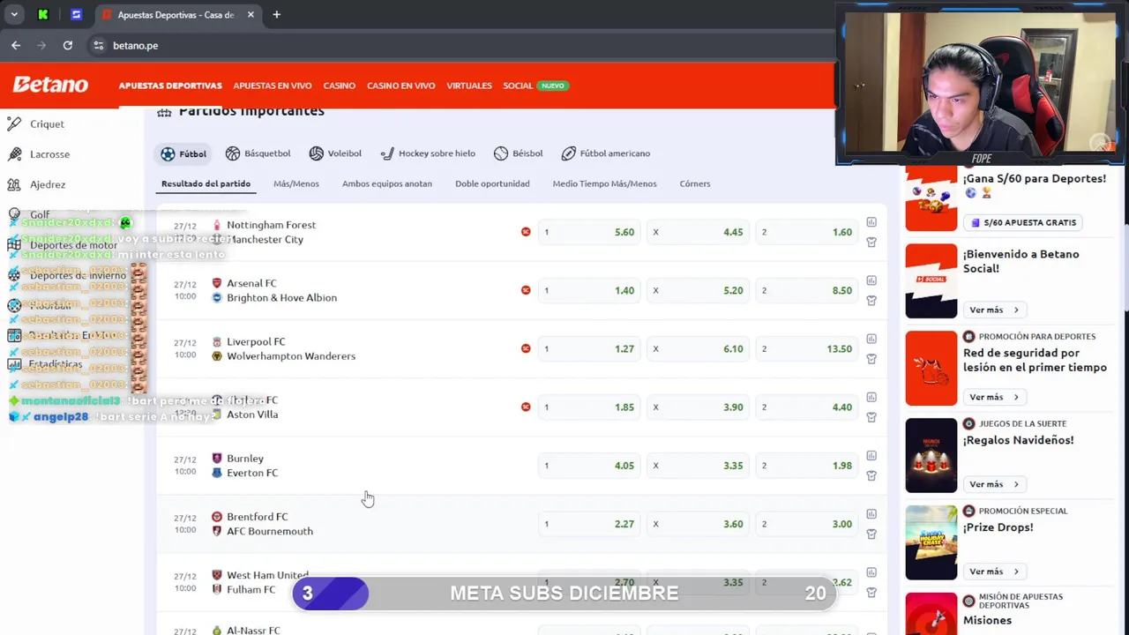
Task: Open statistics icon for Nottingham Forest match
Action: coord(871,222)
